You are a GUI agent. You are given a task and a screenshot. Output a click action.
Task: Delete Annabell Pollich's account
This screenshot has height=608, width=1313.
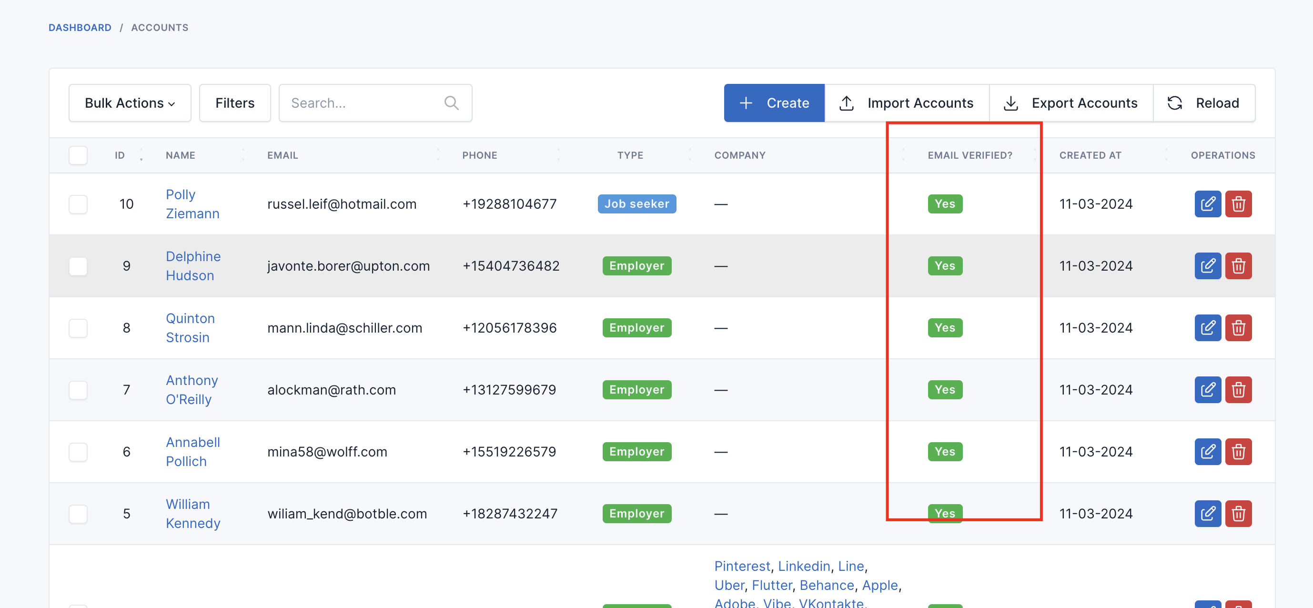1238,452
